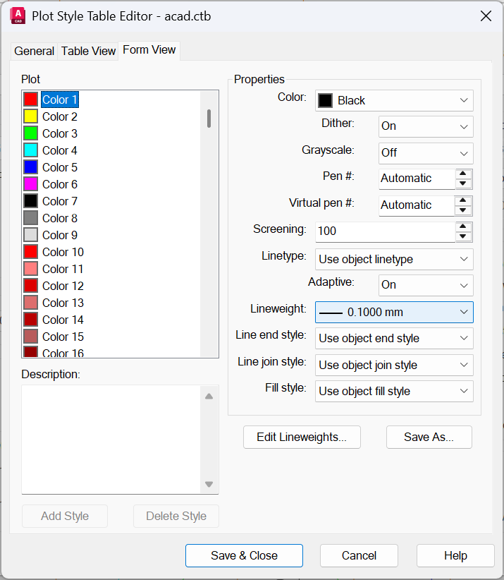The width and height of the screenshot is (504, 580).
Task: Select Color 10 in plot styles list
Action: pos(62,252)
